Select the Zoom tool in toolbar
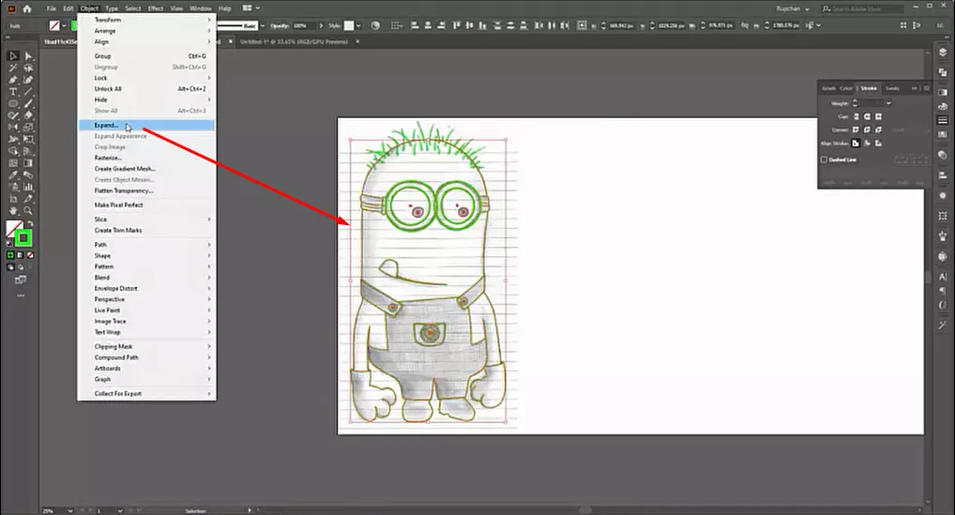 28,211
